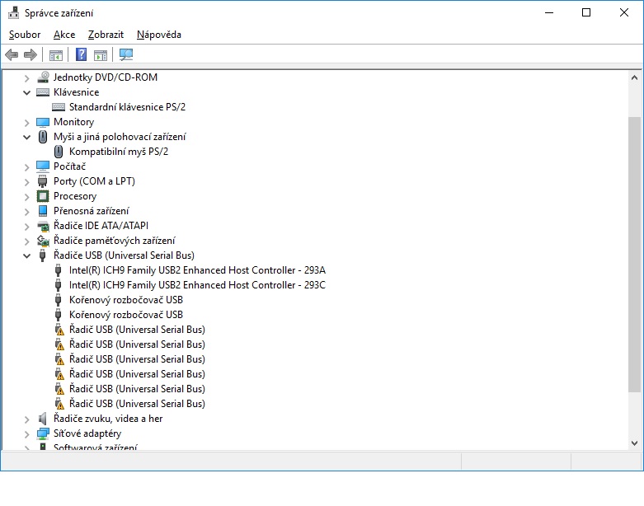Select the Monitory category icon

pyautogui.click(x=43, y=122)
